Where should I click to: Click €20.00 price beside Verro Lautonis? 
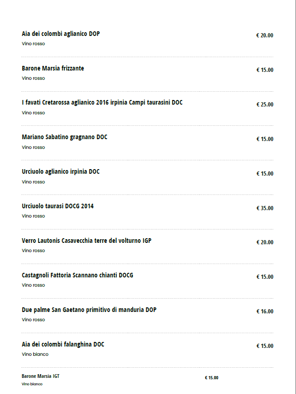pos(265,242)
